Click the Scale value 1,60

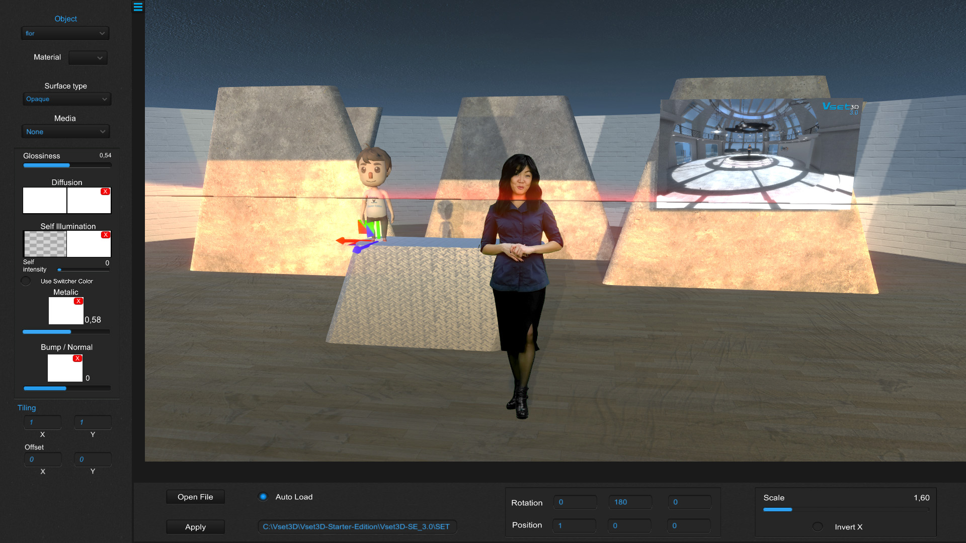click(922, 498)
